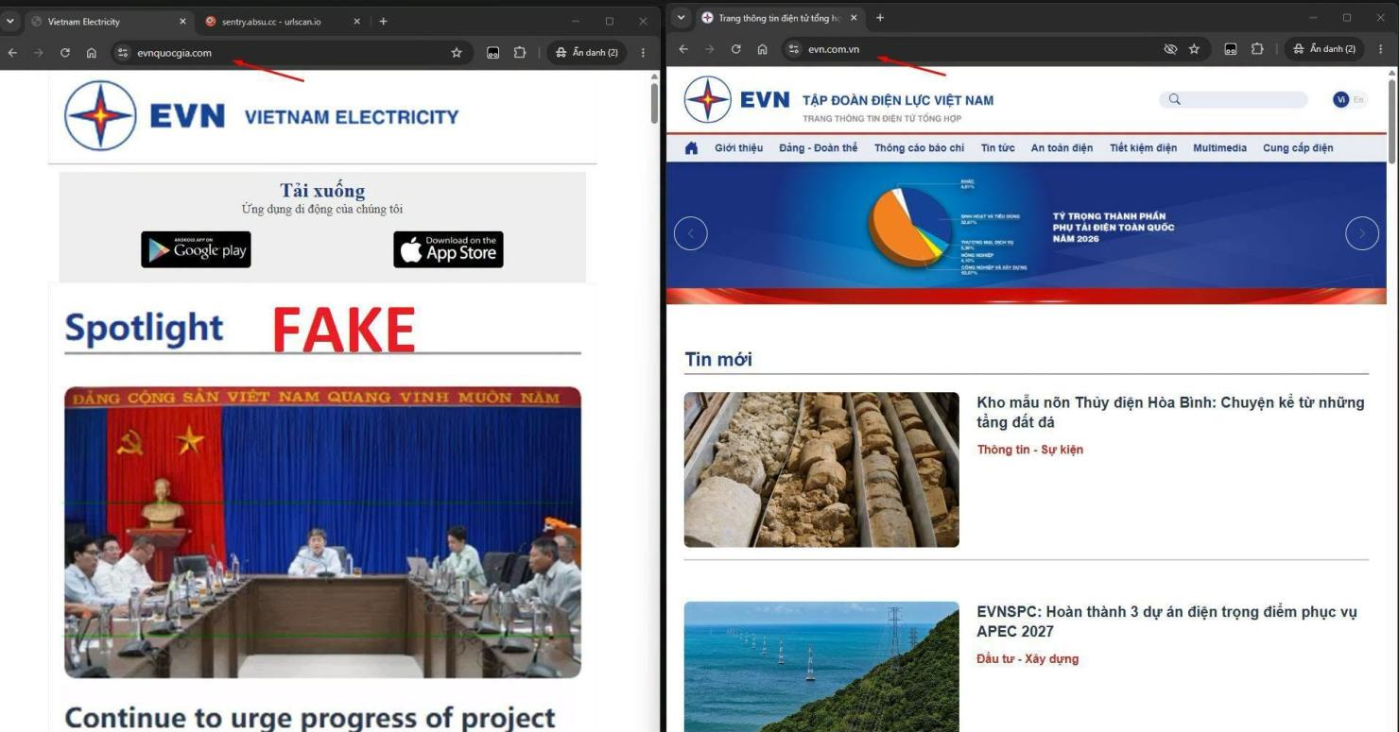Tap the App Store download badge
1399x732 pixels.
click(x=448, y=250)
